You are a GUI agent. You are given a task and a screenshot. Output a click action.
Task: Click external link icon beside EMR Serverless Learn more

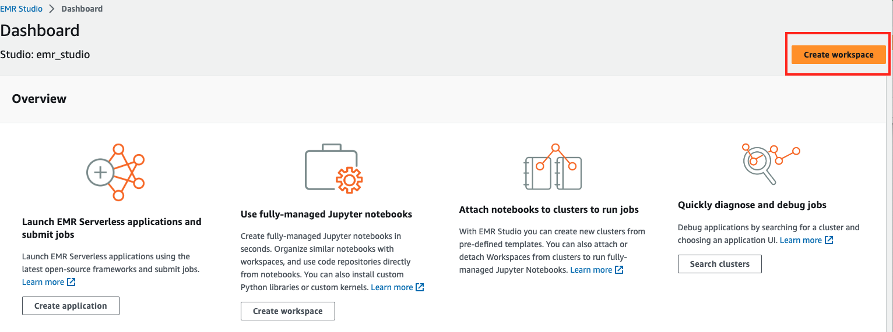tap(71, 282)
